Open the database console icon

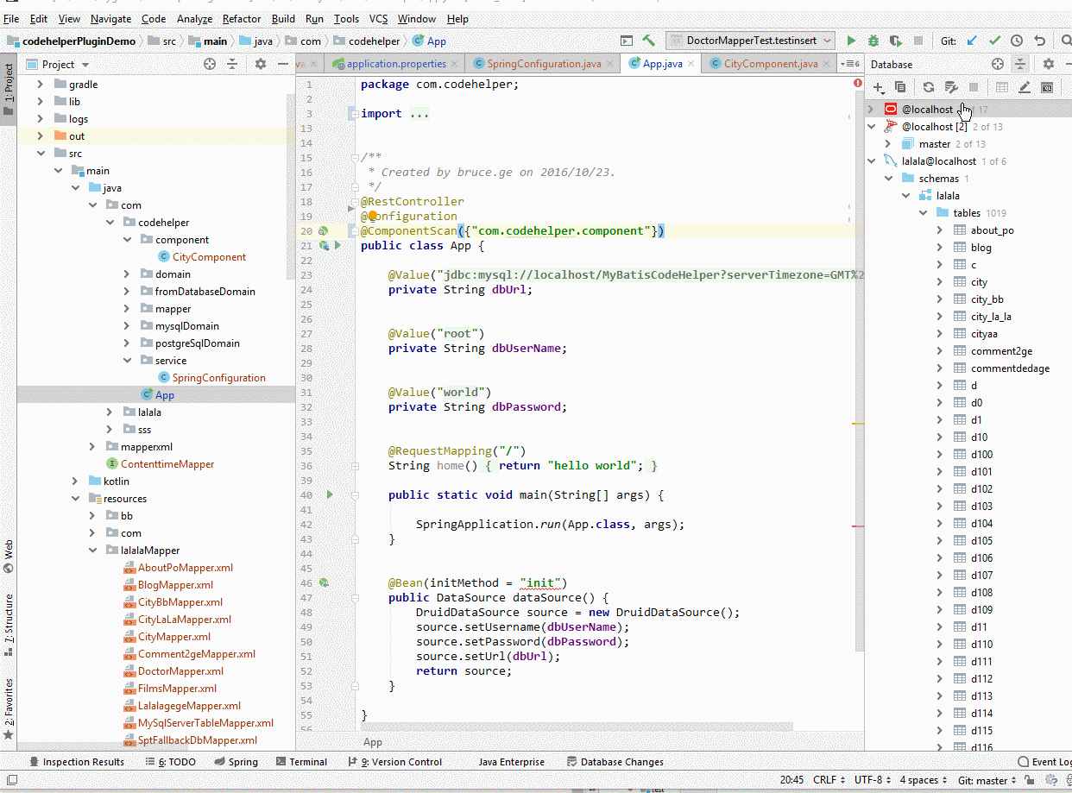click(1047, 87)
